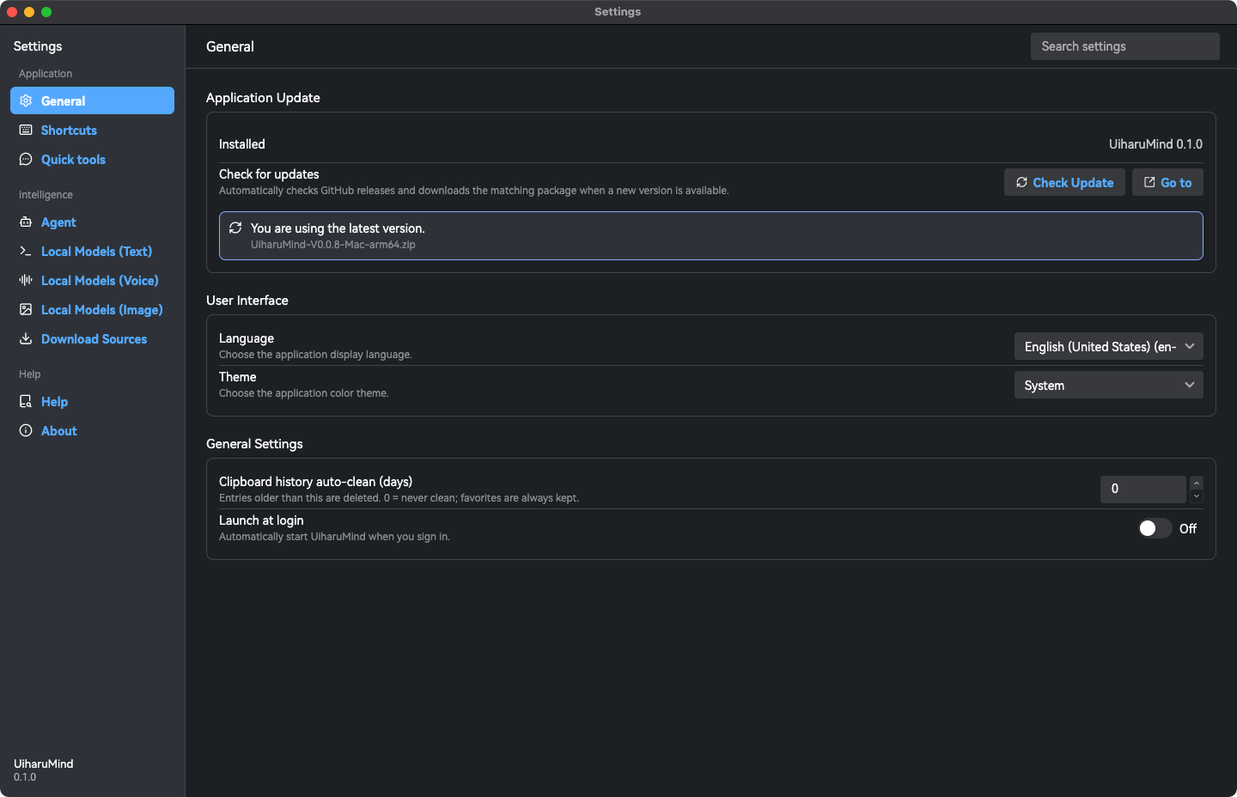Click the Go to button
Image resolution: width=1237 pixels, height=797 pixels.
(1167, 182)
